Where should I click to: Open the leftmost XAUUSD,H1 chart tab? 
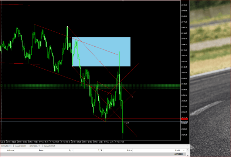(6, 146)
